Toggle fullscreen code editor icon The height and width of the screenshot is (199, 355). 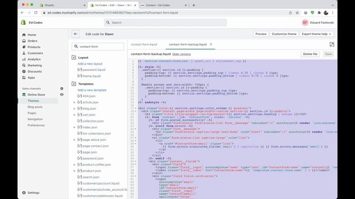332,44
